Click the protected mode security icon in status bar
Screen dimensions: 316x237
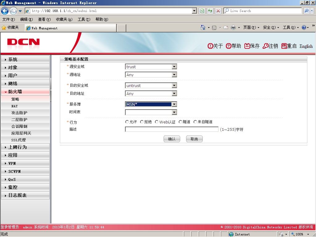click(x=281, y=234)
